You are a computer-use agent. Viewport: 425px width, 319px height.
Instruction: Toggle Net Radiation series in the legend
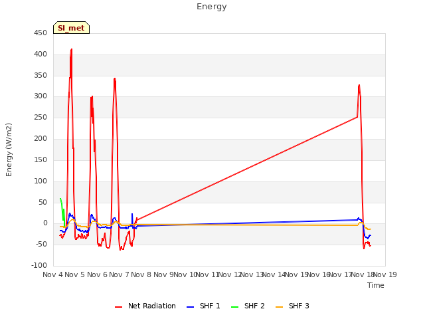coord(145,306)
